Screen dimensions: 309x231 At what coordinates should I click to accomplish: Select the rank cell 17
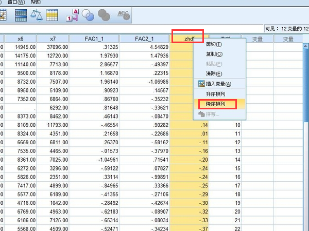click(225, 186)
